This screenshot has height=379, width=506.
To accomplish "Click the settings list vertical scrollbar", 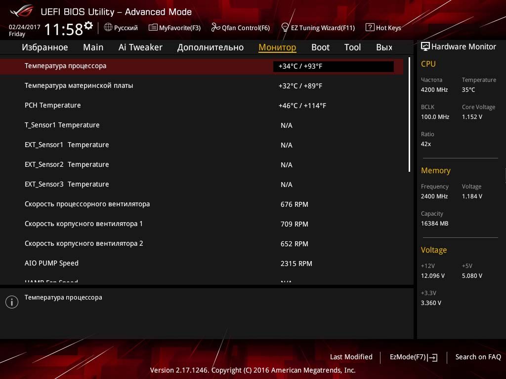I will [409, 114].
